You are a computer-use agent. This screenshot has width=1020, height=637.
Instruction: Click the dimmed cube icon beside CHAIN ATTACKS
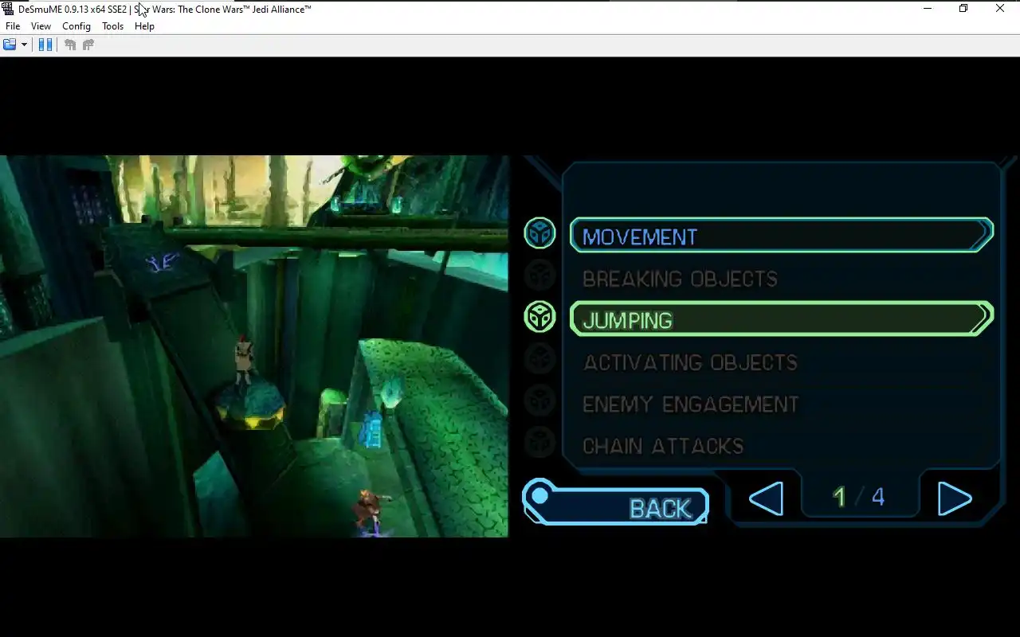coord(539,442)
